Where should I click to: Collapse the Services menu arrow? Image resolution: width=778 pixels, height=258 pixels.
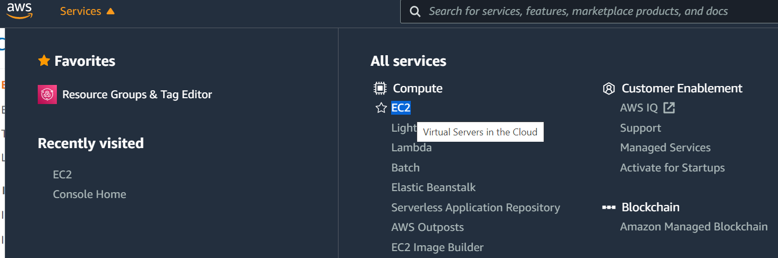click(x=111, y=11)
